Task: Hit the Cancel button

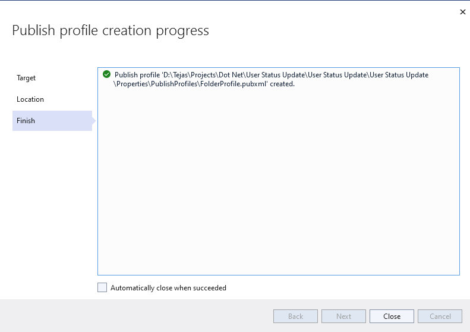Action: click(440, 317)
